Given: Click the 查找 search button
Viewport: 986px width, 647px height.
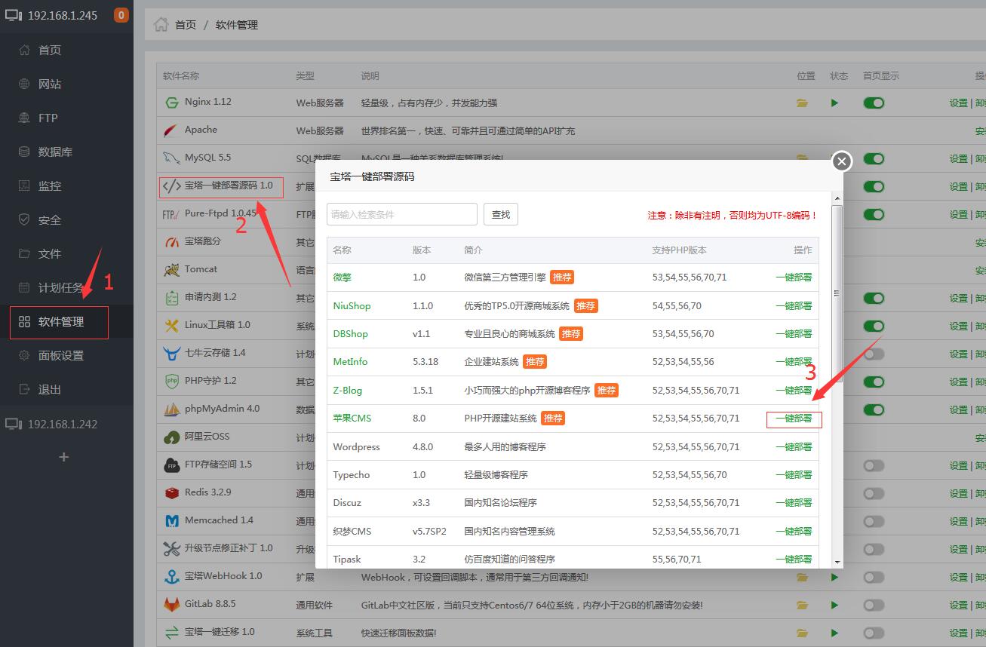Looking at the screenshot, I should click(501, 214).
